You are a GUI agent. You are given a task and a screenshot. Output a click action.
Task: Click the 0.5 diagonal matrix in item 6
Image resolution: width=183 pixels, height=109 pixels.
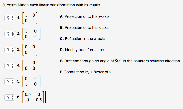33,97
